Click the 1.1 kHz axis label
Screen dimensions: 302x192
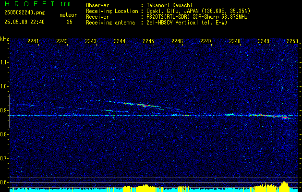click(x=4, y=62)
